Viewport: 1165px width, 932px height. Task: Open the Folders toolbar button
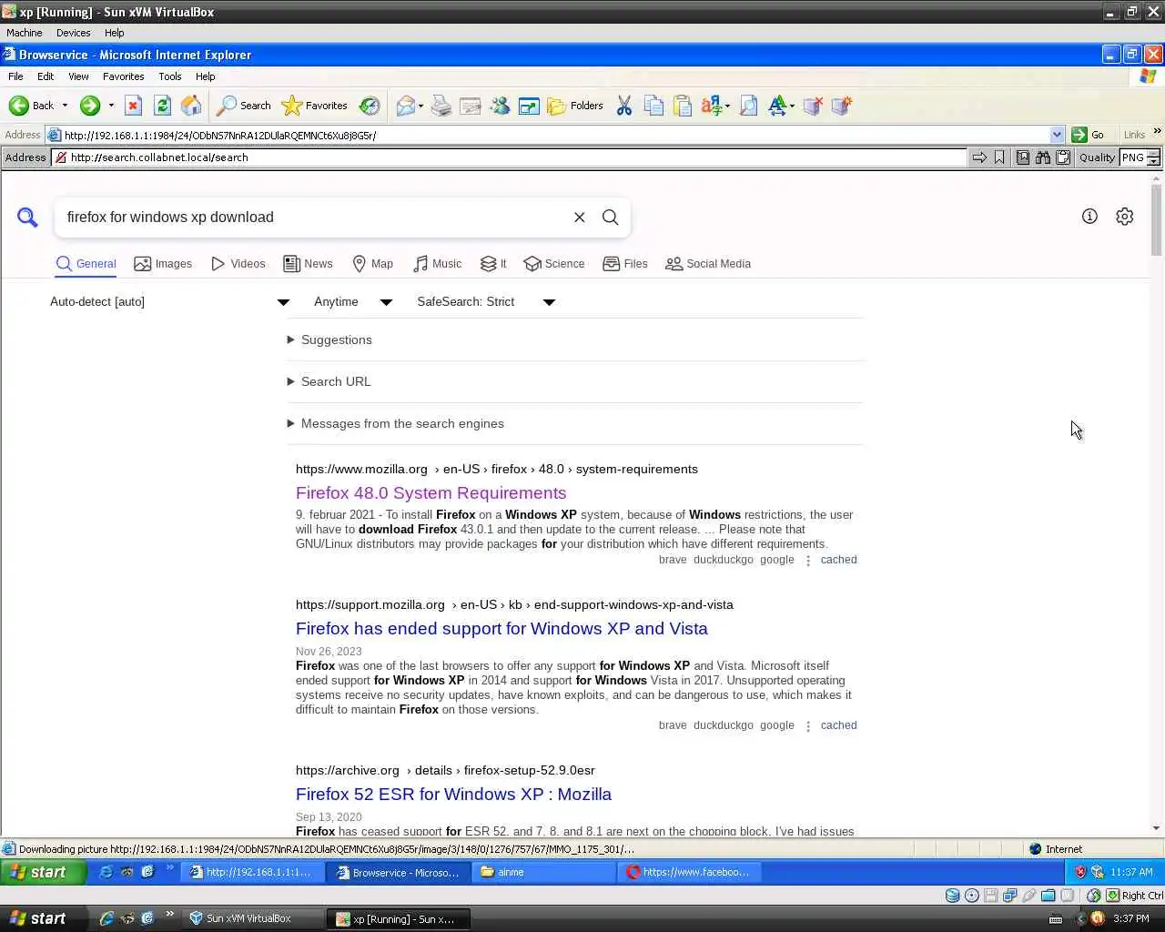point(575,106)
